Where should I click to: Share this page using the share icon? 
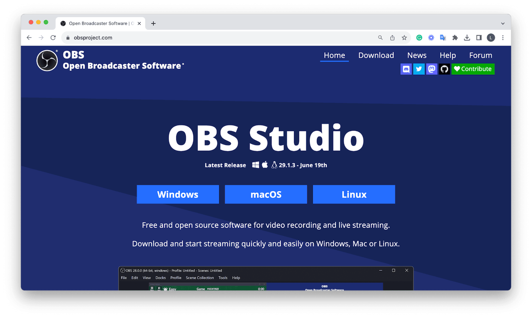(x=392, y=38)
